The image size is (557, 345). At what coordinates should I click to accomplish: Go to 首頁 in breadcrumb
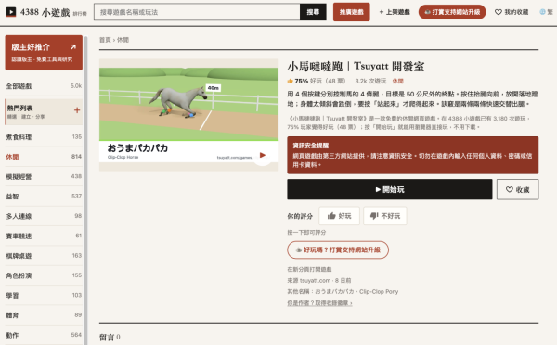coord(105,40)
